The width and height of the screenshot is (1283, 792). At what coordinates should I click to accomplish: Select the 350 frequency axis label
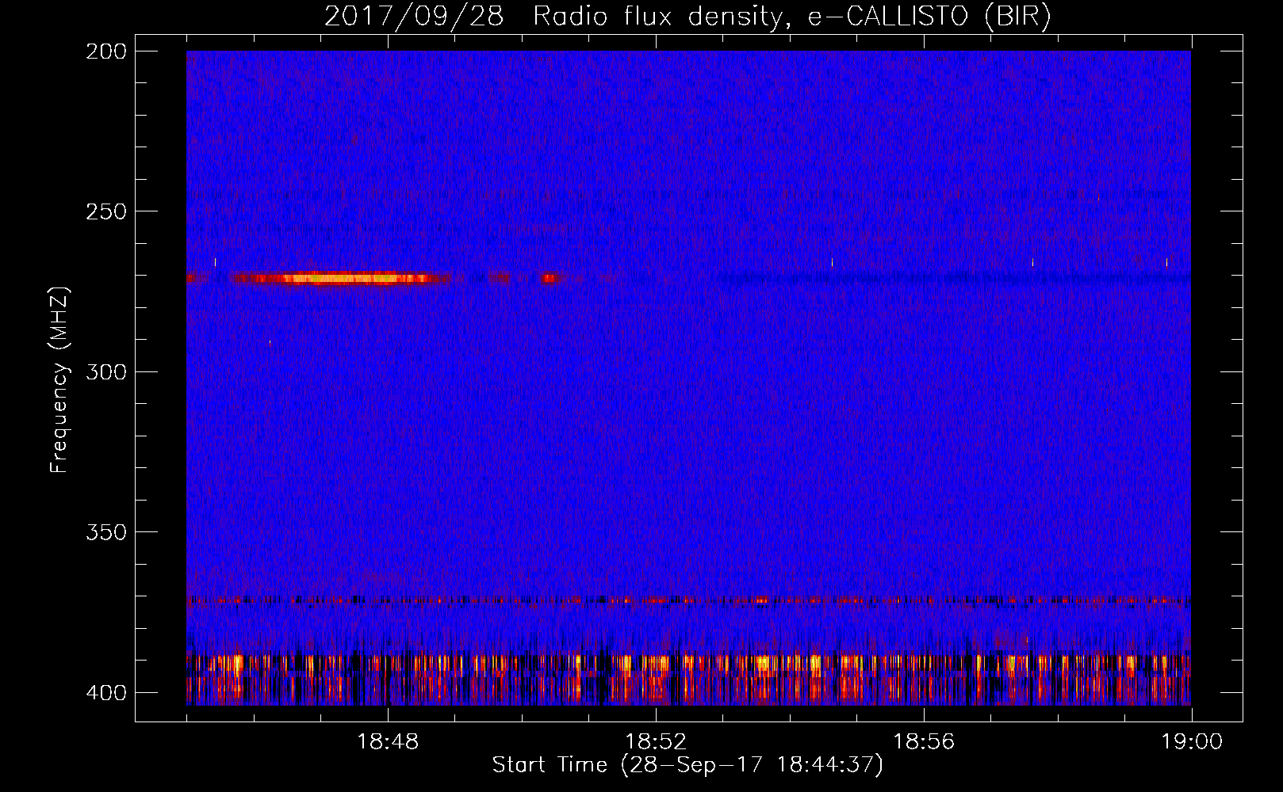105,532
